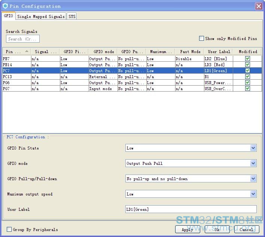This screenshot has height=237, width=265.
Task: Click the Input mode cell for PG7
Action: tap(103, 89)
